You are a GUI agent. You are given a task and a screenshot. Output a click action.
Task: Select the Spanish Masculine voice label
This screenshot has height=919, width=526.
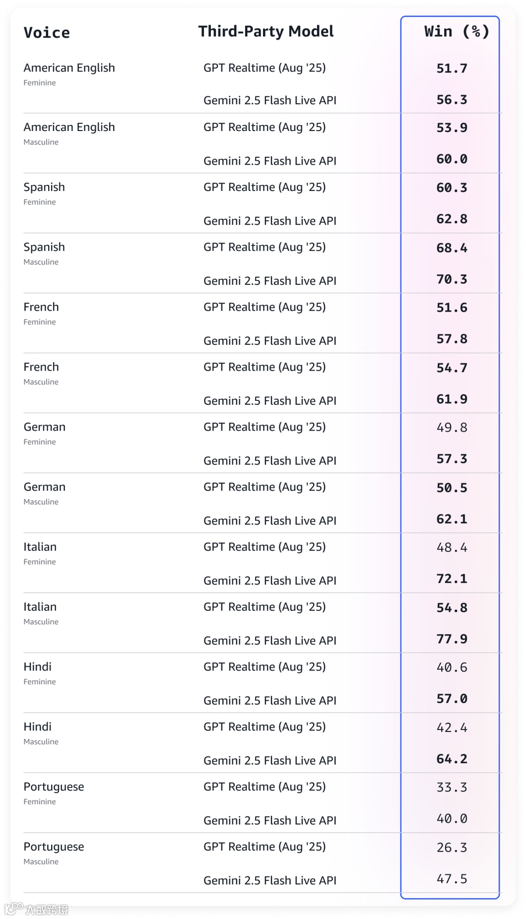pos(44,247)
